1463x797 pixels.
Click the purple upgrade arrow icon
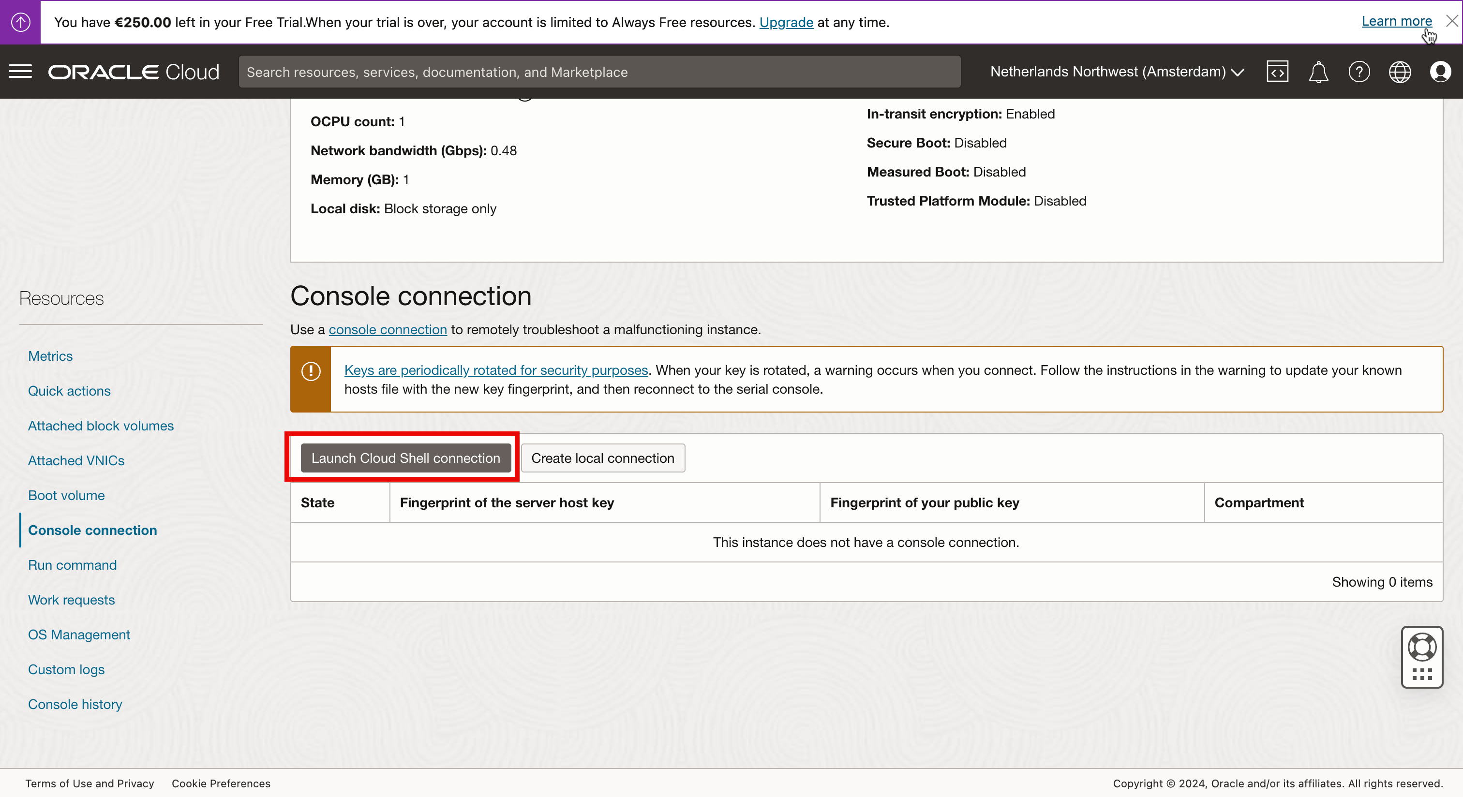[x=20, y=22]
